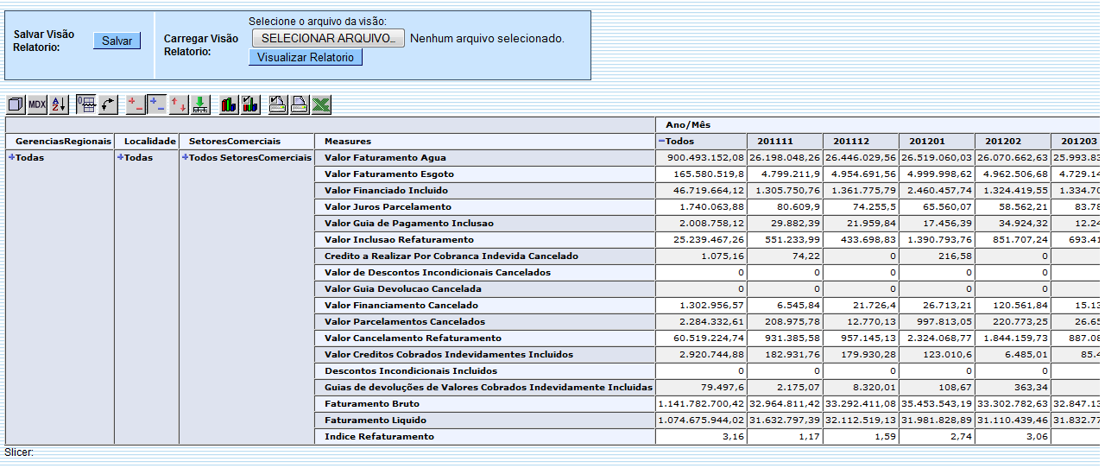Open the MDX query editor
The image size is (1105, 468).
37,104
